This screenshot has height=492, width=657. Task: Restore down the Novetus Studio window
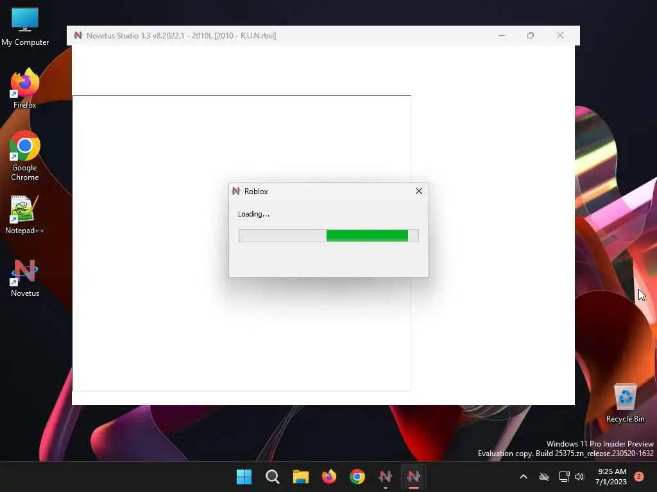click(531, 36)
